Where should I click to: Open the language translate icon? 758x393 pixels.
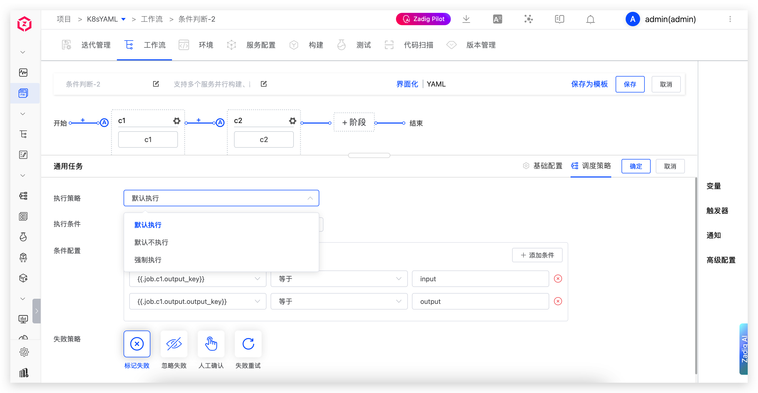tap(497, 19)
